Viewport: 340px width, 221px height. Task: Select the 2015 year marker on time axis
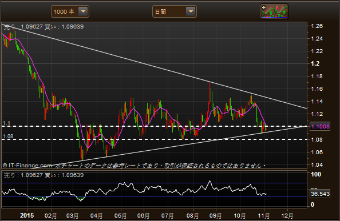[27, 216]
